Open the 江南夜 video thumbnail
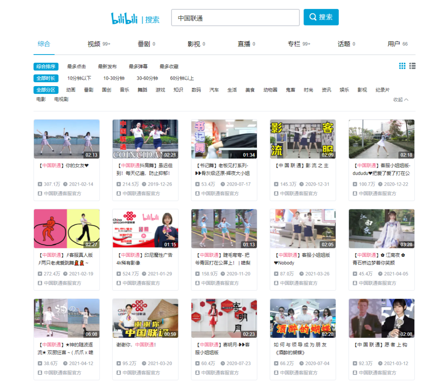Viewport: 437px width, 383px height. [382, 229]
